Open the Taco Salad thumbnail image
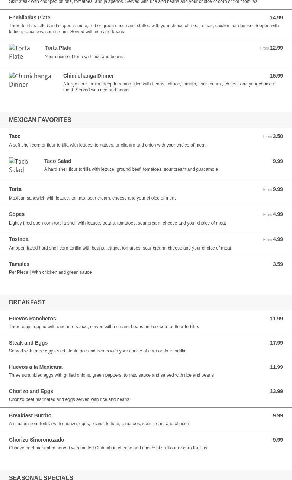The width and height of the screenshot is (292, 480). [x=22, y=166]
